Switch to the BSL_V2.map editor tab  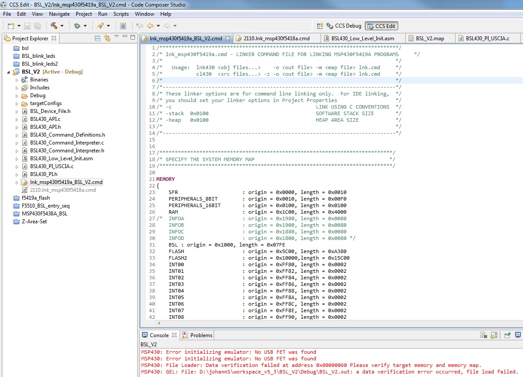[x=430, y=39]
